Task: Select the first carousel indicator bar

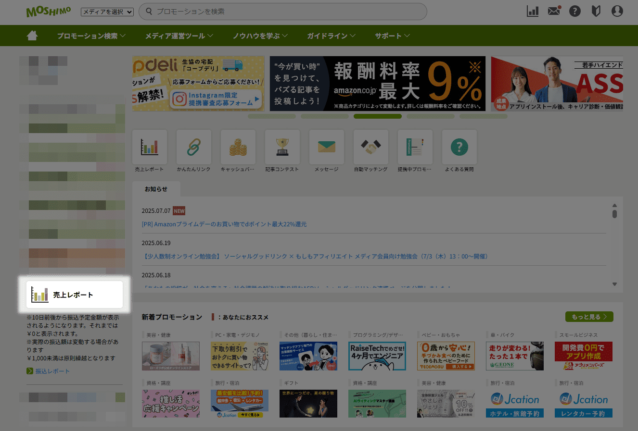Action: 272,116
